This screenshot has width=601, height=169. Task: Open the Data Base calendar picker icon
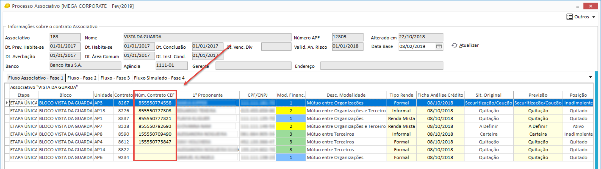439,46
